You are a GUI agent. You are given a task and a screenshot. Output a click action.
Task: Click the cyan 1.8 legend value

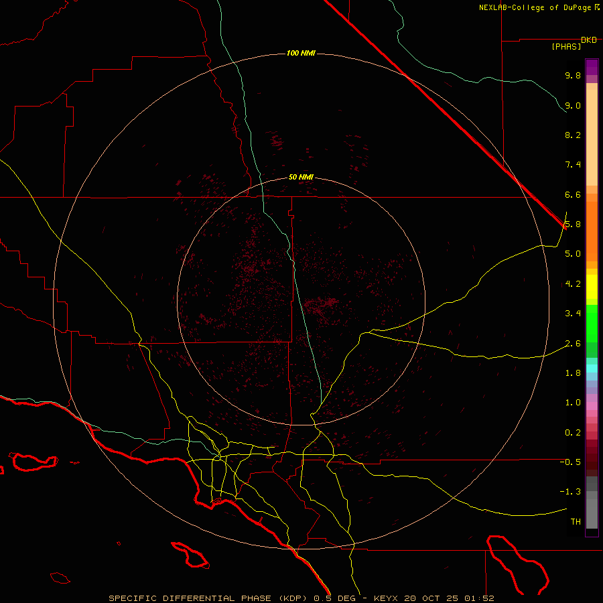[x=573, y=373]
